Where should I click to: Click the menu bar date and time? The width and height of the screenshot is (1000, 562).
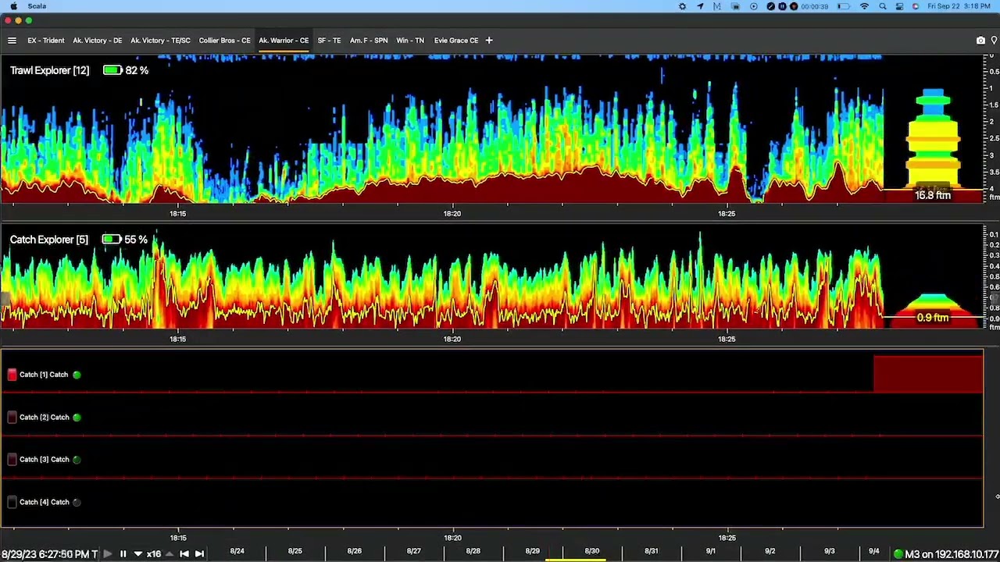pos(961,6)
